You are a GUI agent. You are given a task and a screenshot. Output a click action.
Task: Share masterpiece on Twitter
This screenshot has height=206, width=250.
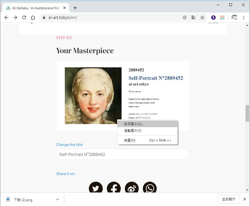[x=96, y=187]
